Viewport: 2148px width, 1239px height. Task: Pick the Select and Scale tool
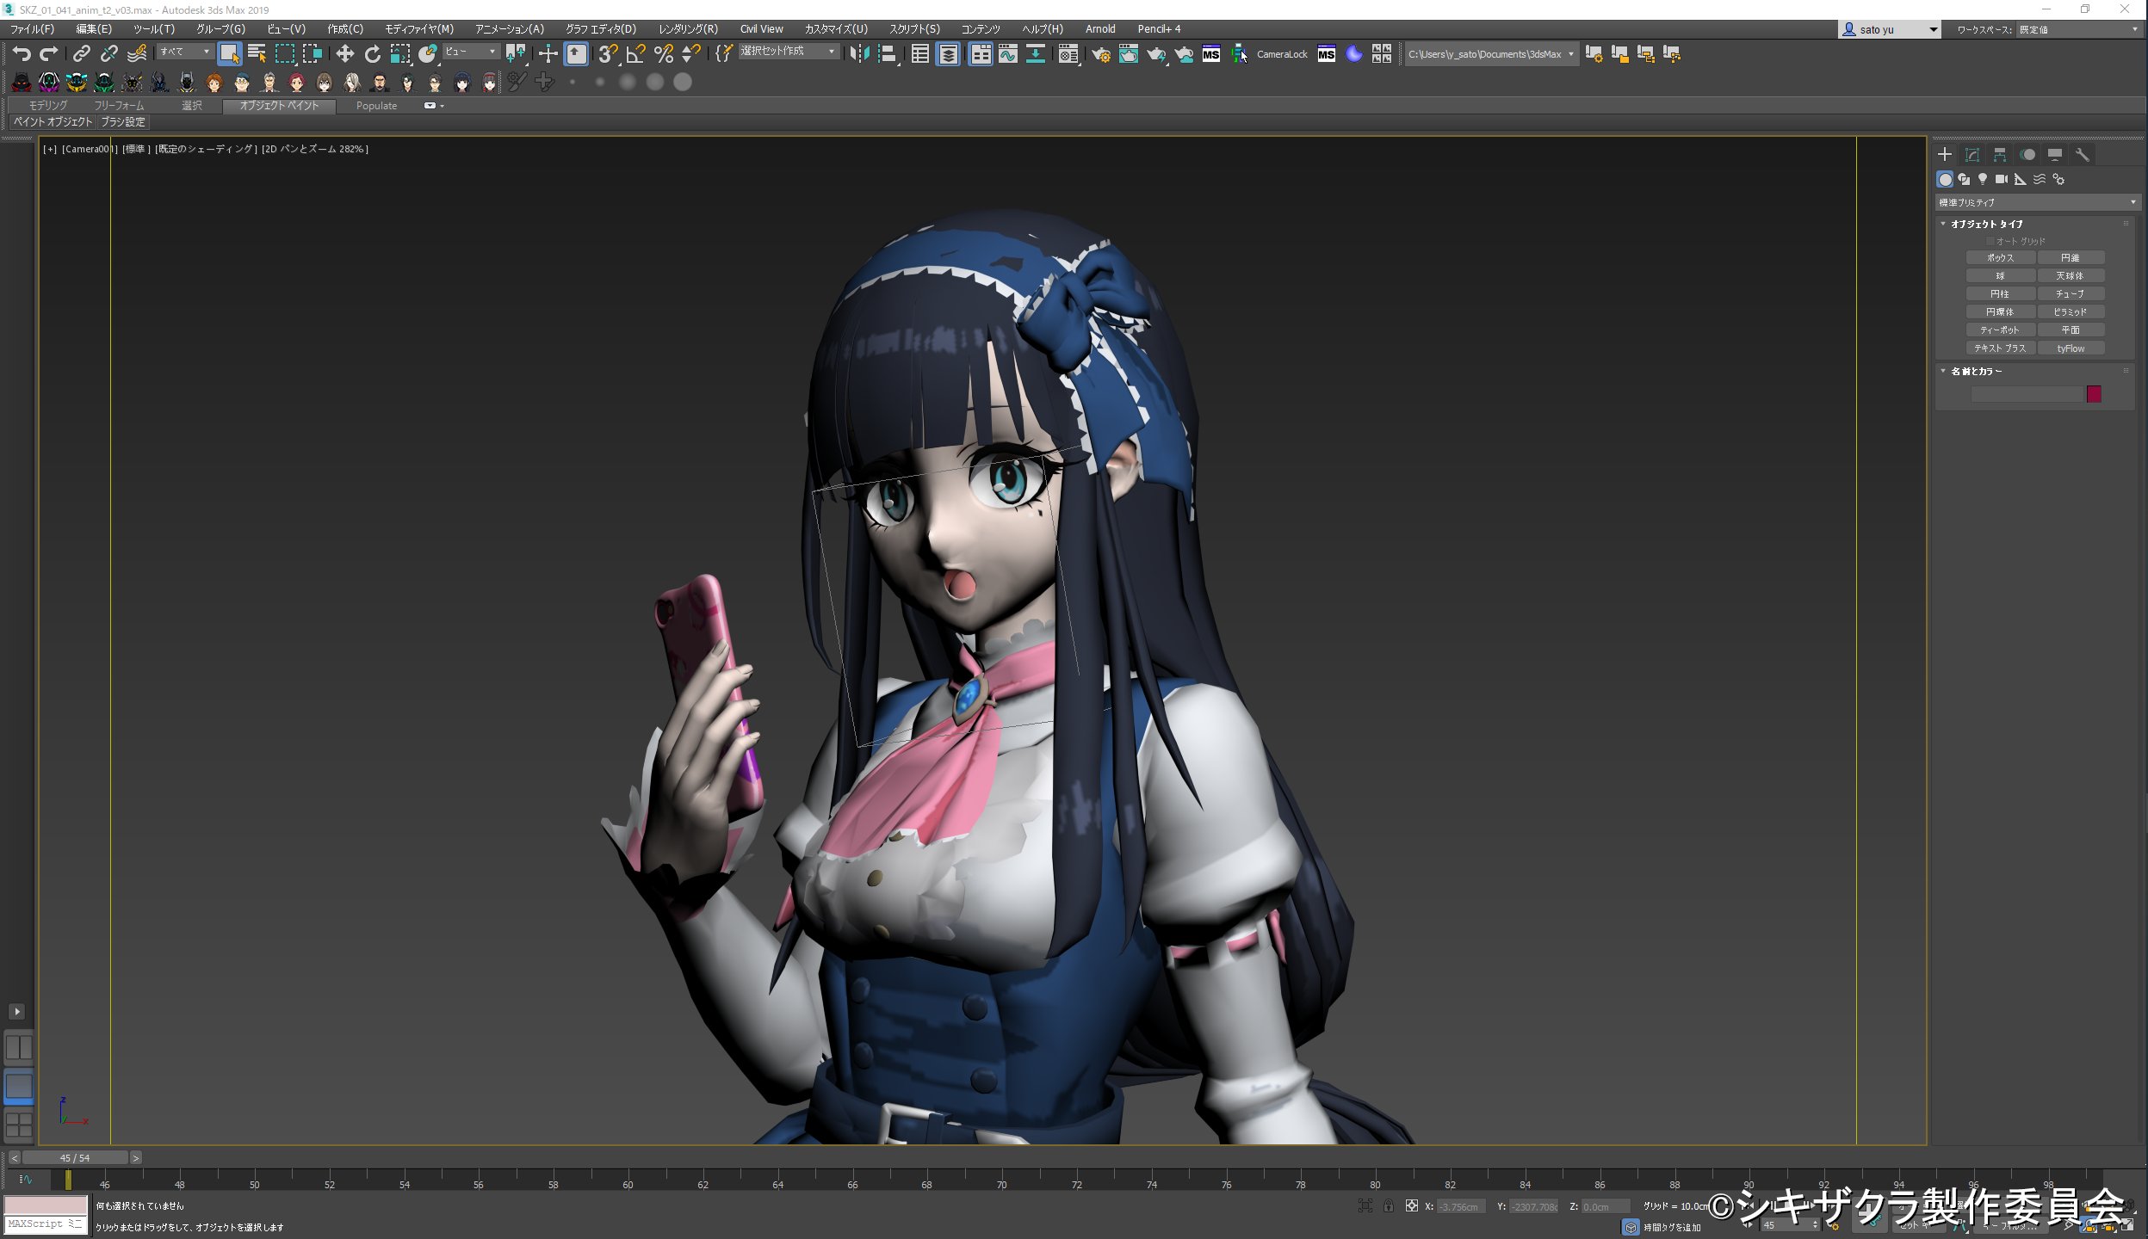[x=400, y=54]
